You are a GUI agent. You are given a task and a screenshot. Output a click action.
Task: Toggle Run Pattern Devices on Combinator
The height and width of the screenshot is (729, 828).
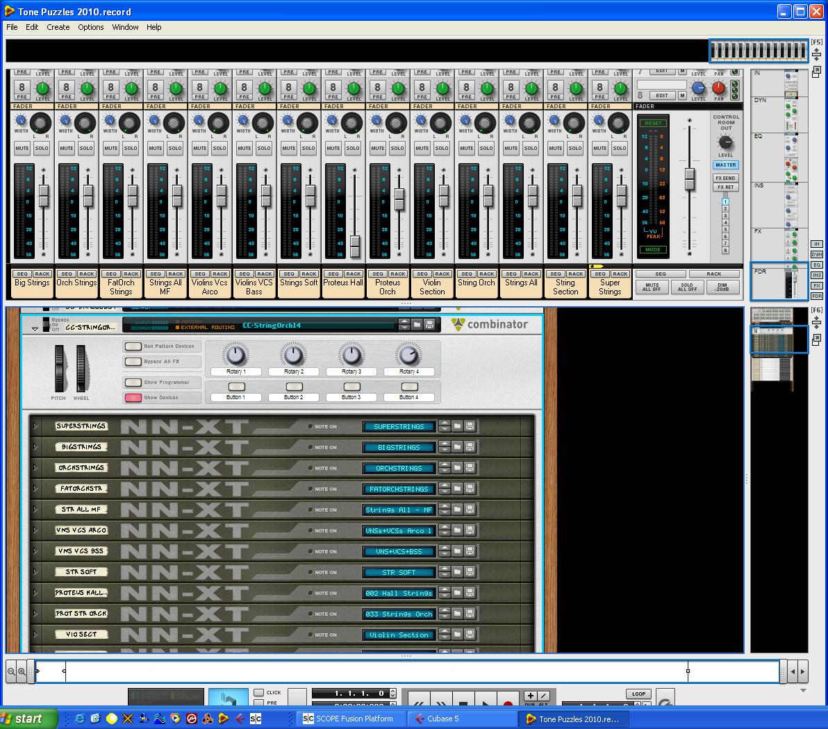pyautogui.click(x=133, y=346)
